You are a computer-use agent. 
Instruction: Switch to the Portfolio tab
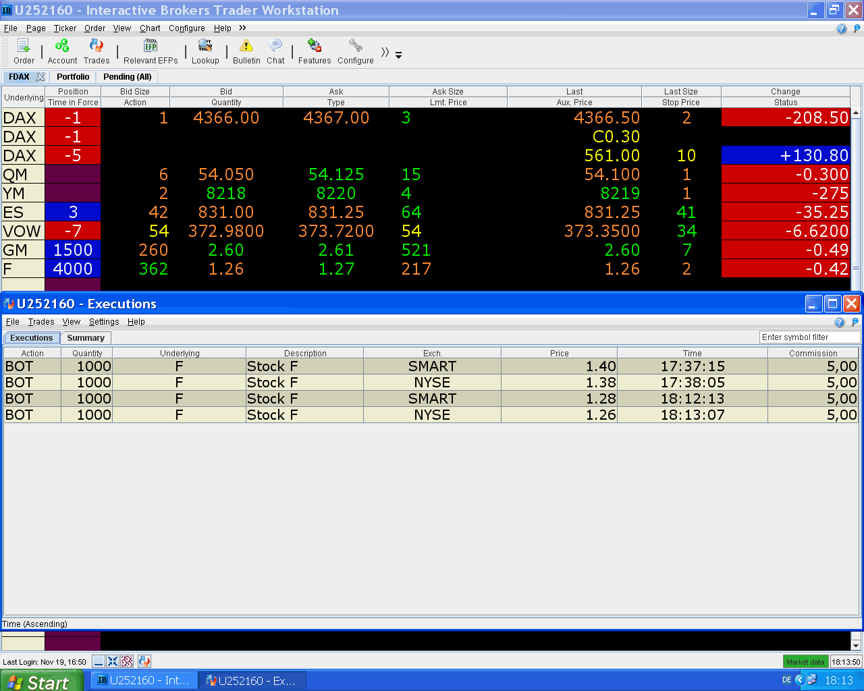coord(73,77)
